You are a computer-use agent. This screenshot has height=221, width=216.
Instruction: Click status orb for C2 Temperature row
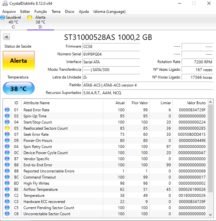(x=7, y=195)
